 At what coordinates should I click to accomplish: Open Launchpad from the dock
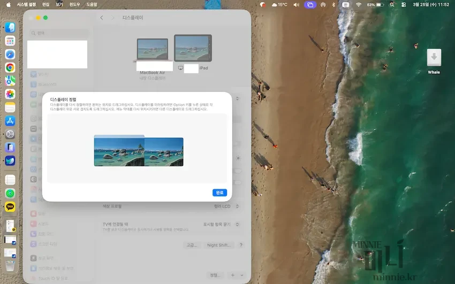click(10, 41)
